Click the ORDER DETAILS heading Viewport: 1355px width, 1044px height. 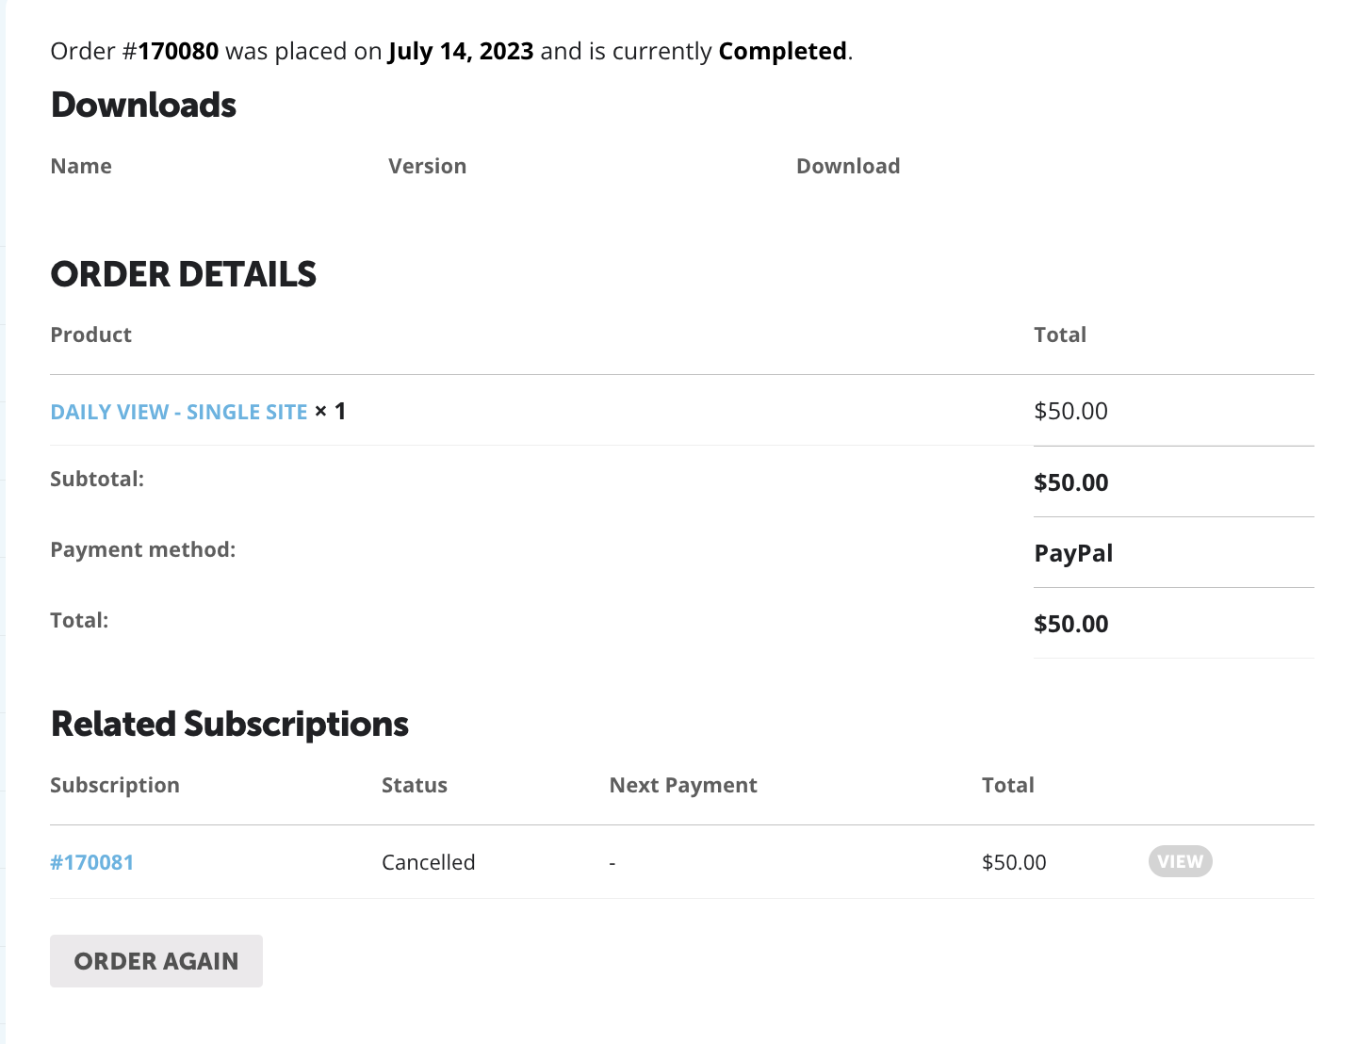[x=184, y=274]
